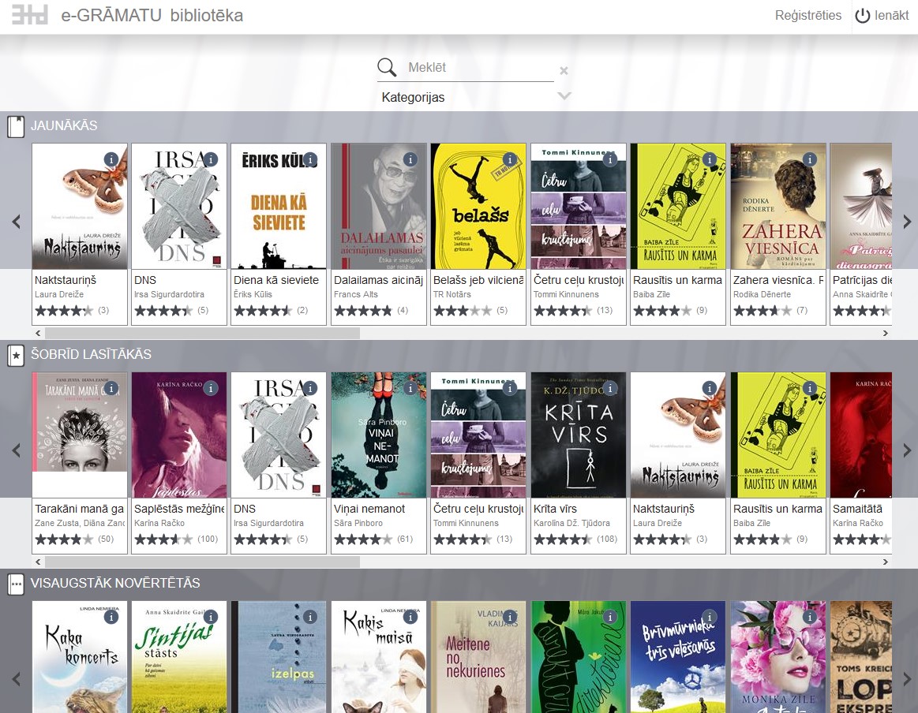Open the Belašs yellow book cover
918x713 pixels.
pyautogui.click(x=478, y=207)
